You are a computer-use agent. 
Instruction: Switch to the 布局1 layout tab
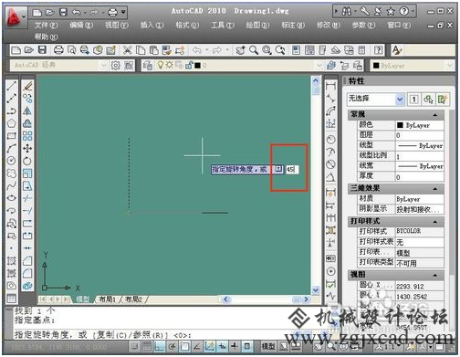coord(108,299)
